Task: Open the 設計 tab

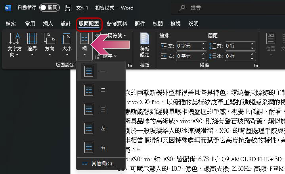Action: [66, 24]
